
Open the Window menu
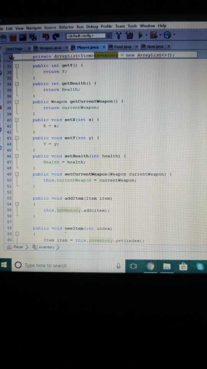click(147, 26)
